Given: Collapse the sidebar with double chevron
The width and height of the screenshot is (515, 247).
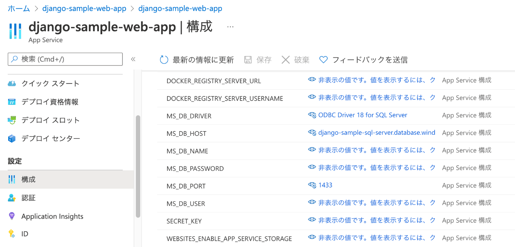Looking at the screenshot, I should (x=133, y=59).
